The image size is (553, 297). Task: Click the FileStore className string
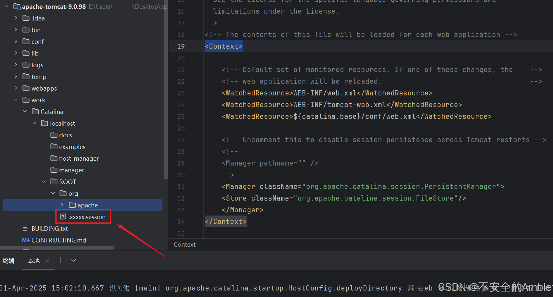376,198
